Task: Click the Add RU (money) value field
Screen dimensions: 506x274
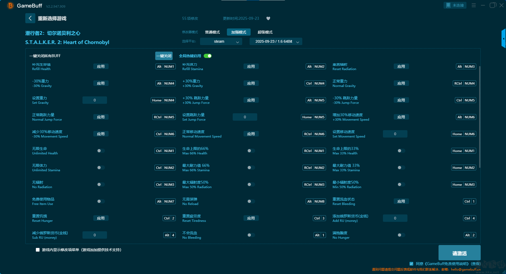Action: (395, 218)
